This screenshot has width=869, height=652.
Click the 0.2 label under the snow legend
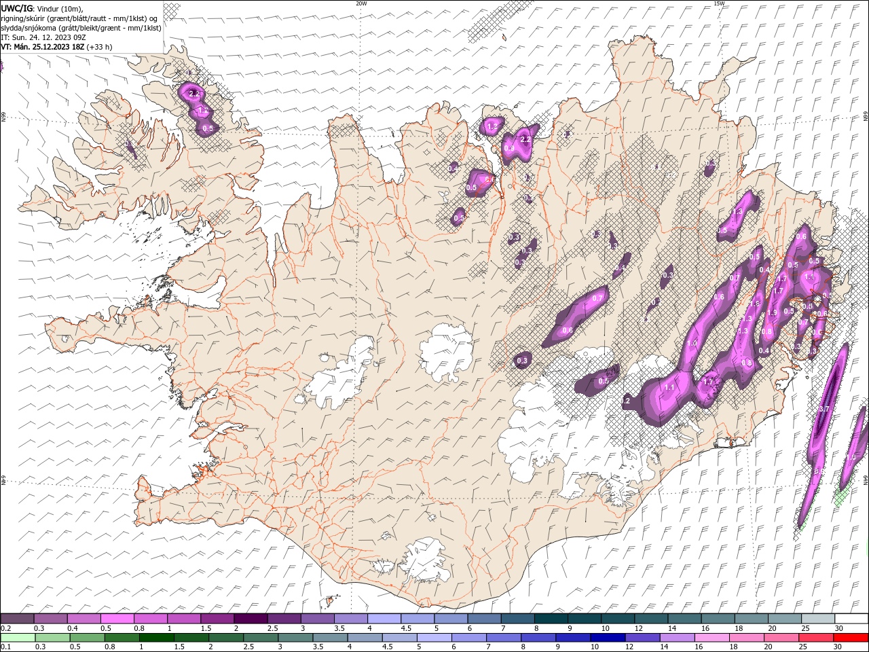5,628
